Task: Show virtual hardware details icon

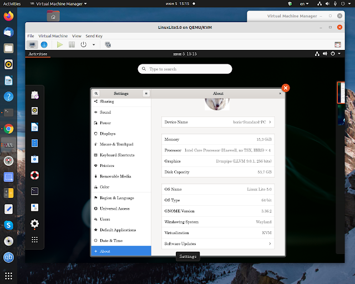Action: pyautogui.click(x=44, y=44)
